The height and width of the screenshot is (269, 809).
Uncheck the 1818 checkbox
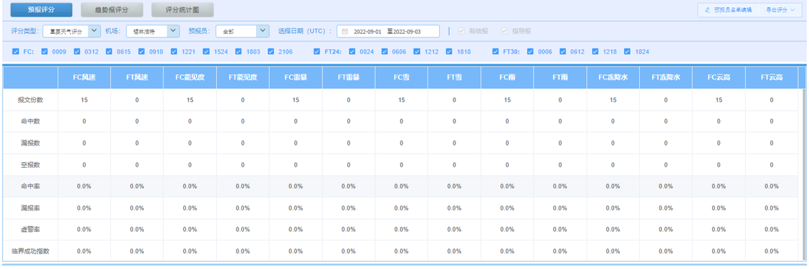pos(449,52)
